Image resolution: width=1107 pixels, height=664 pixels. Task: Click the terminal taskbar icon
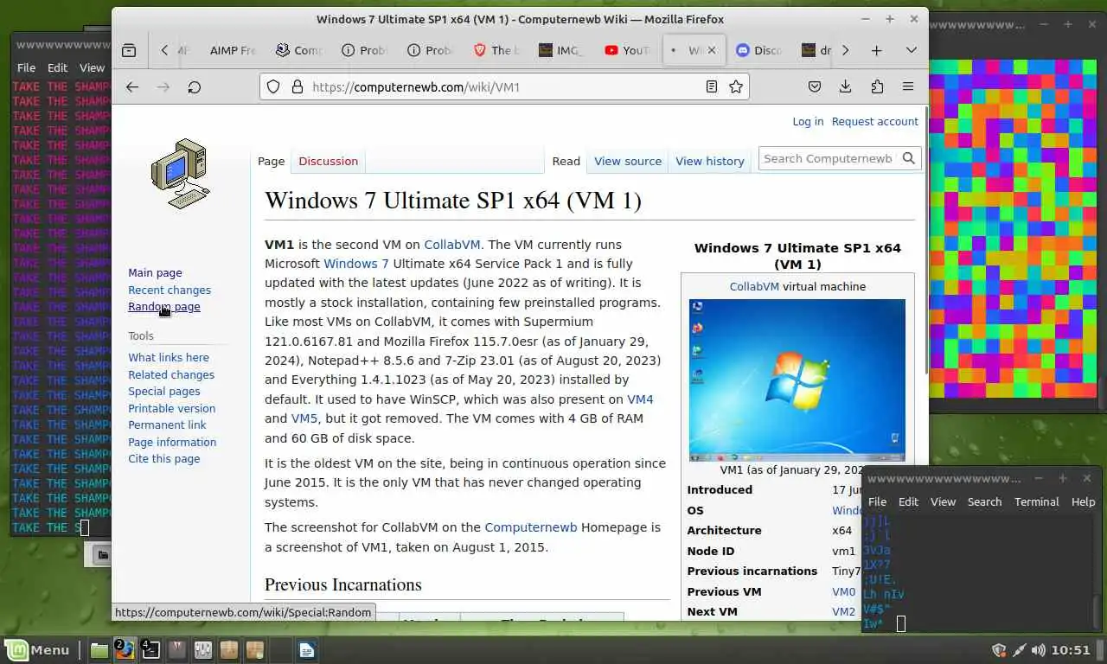[151, 649]
